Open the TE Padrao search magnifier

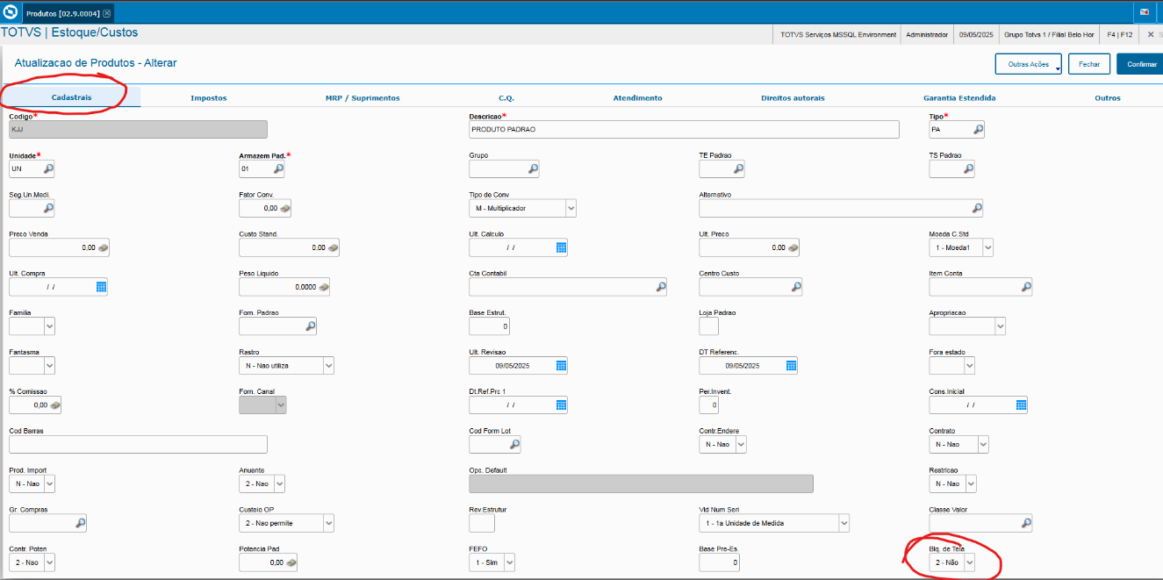pos(738,169)
